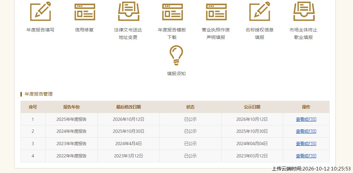This screenshot has height=173, width=353.
Task: Click the 填报须知 label
Action: [x=176, y=74]
